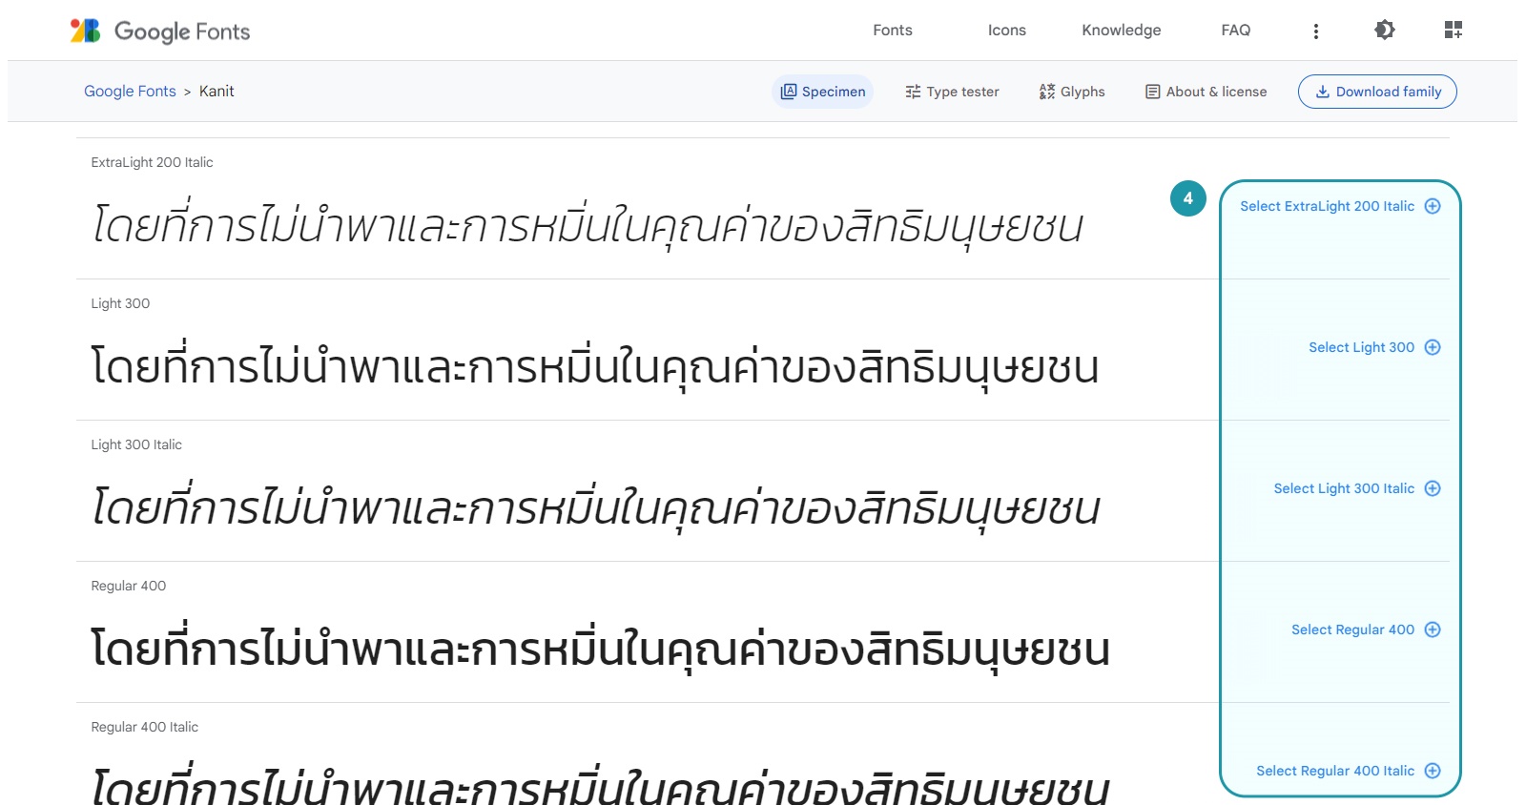This screenshot has height=805, width=1526.
Task: Click the Download family button
Action: pos(1377,92)
